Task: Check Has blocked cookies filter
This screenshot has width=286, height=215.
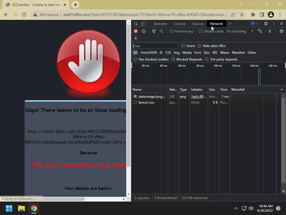Action: pos(135,59)
